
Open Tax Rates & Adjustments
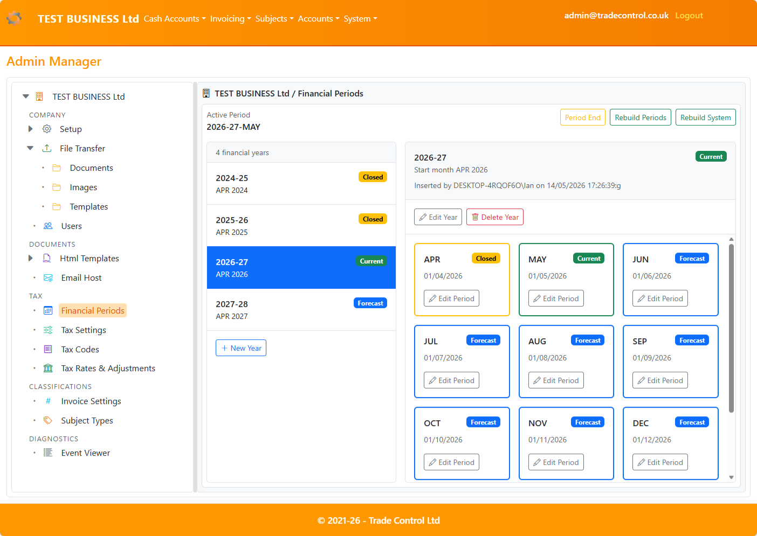(108, 368)
